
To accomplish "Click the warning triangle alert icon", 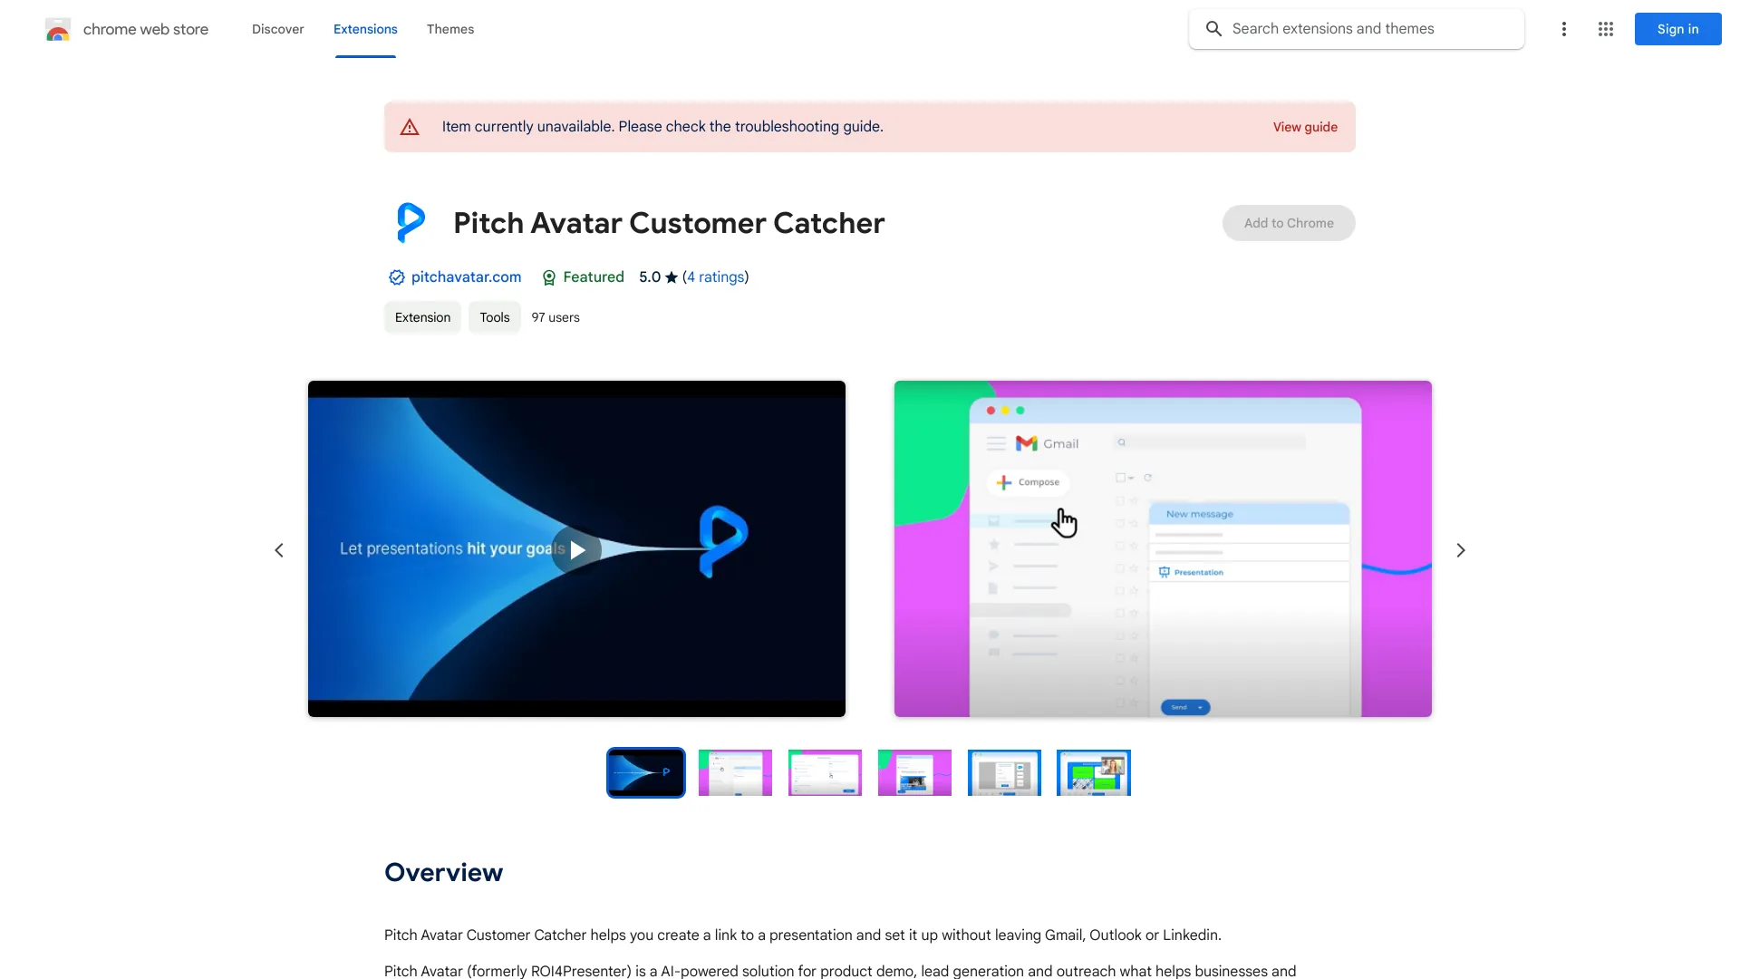I will [x=410, y=125].
